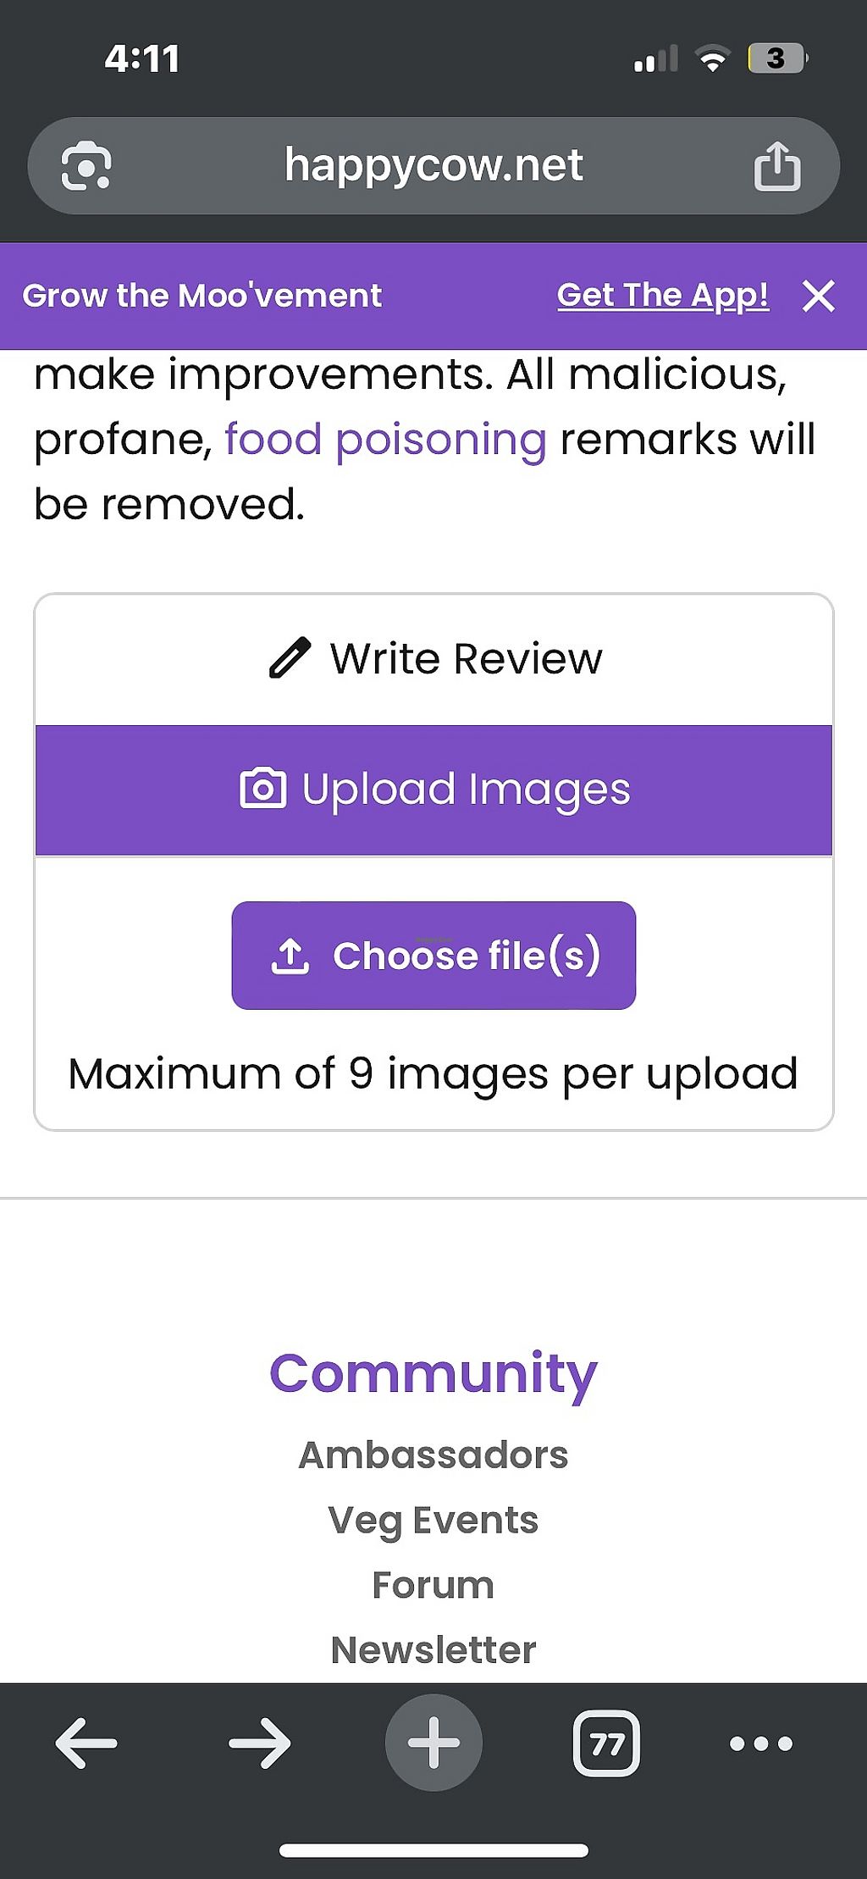Select the Write Review tab

tap(433, 659)
